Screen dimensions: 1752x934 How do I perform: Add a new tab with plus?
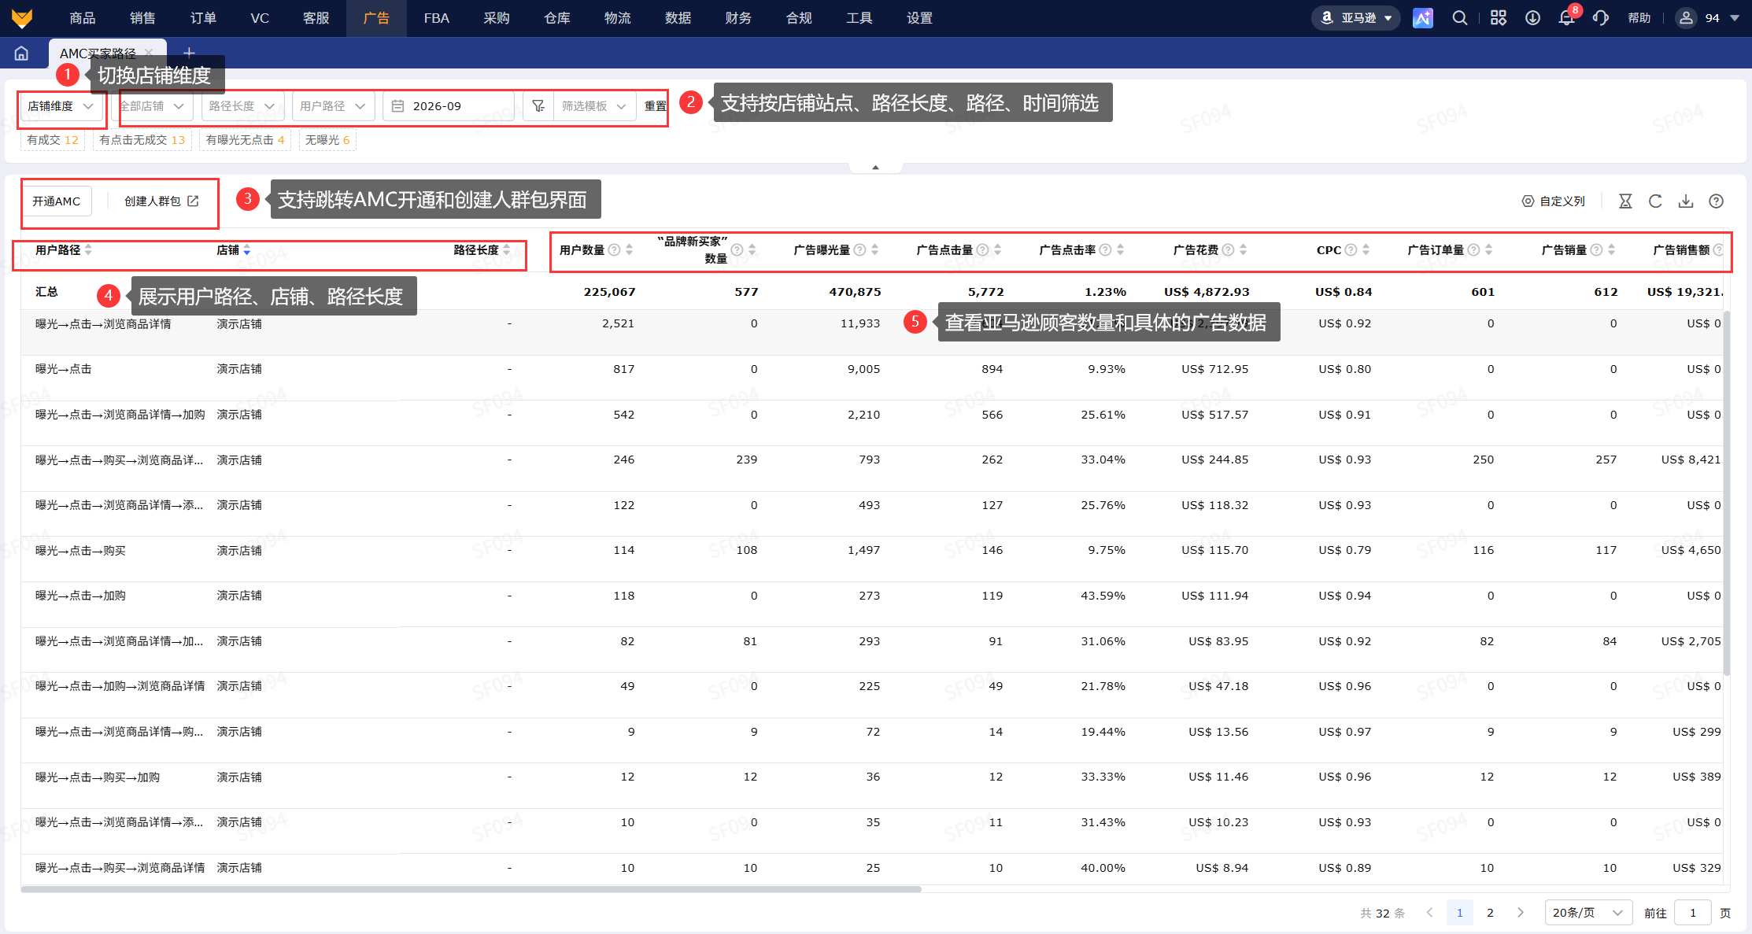point(189,53)
